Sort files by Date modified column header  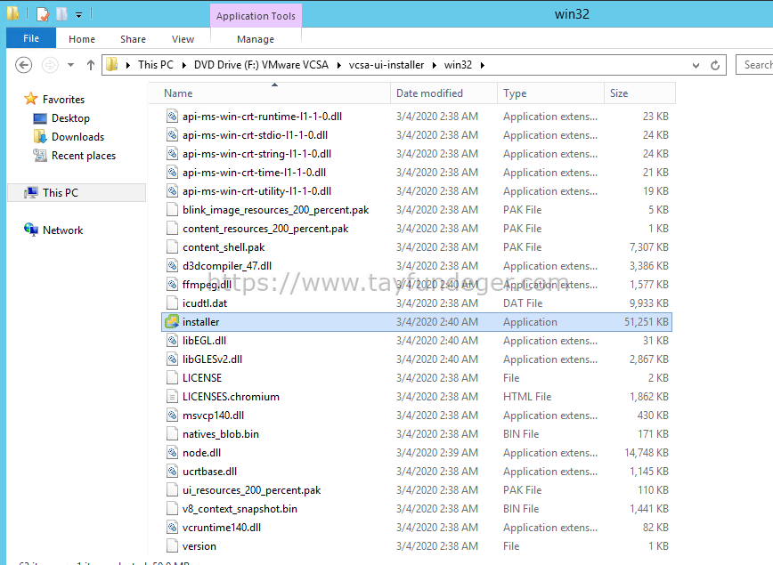point(443,93)
